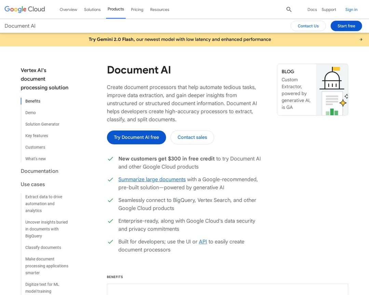Click the Vertex AI's document processing solution heading

click(x=44, y=79)
